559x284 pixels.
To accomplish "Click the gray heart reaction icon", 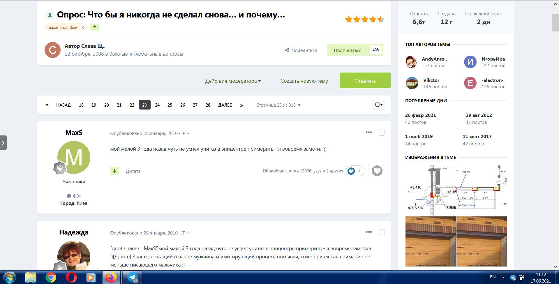I will (377, 171).
